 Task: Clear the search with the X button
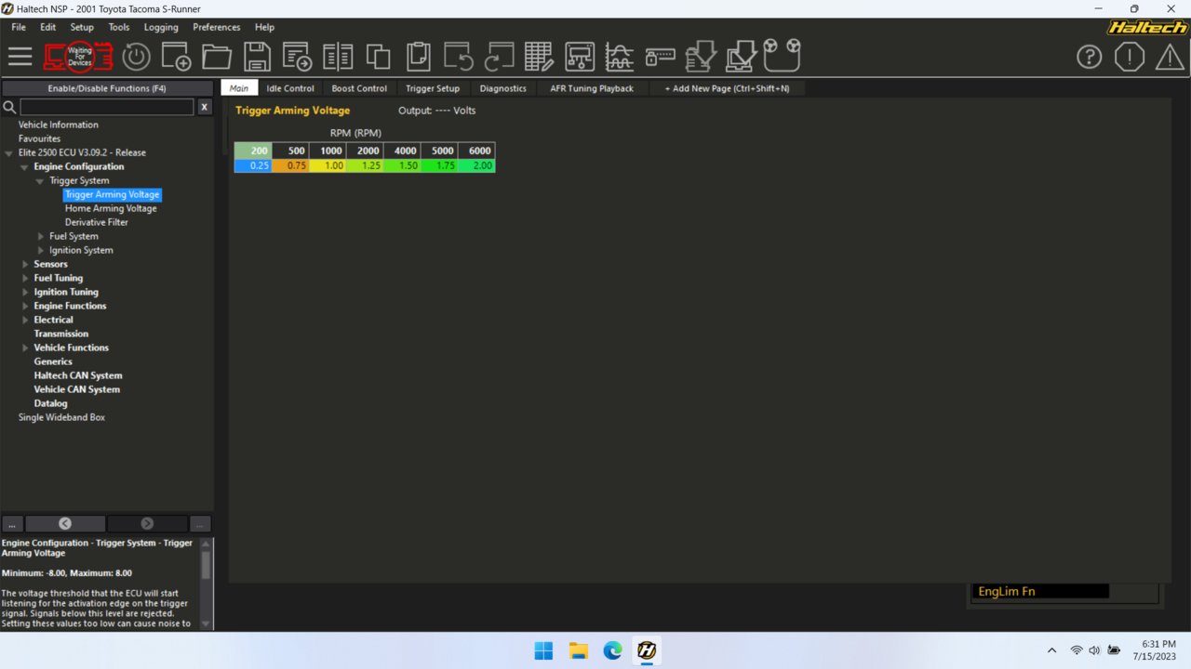(204, 107)
